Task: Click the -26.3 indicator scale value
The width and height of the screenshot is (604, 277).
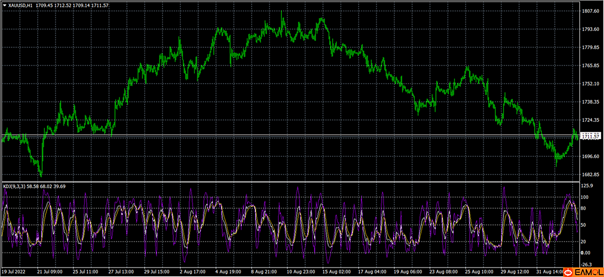Action: click(x=587, y=265)
